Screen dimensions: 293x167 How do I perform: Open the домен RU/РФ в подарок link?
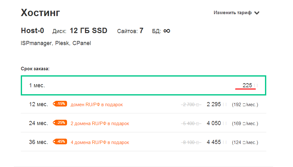[x=97, y=105]
